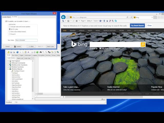Switch to the Locate Object tab in wizard
Screen dimensions: 164x123
coord(7,17)
